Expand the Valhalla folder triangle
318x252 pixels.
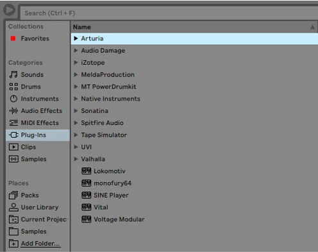pos(76,159)
